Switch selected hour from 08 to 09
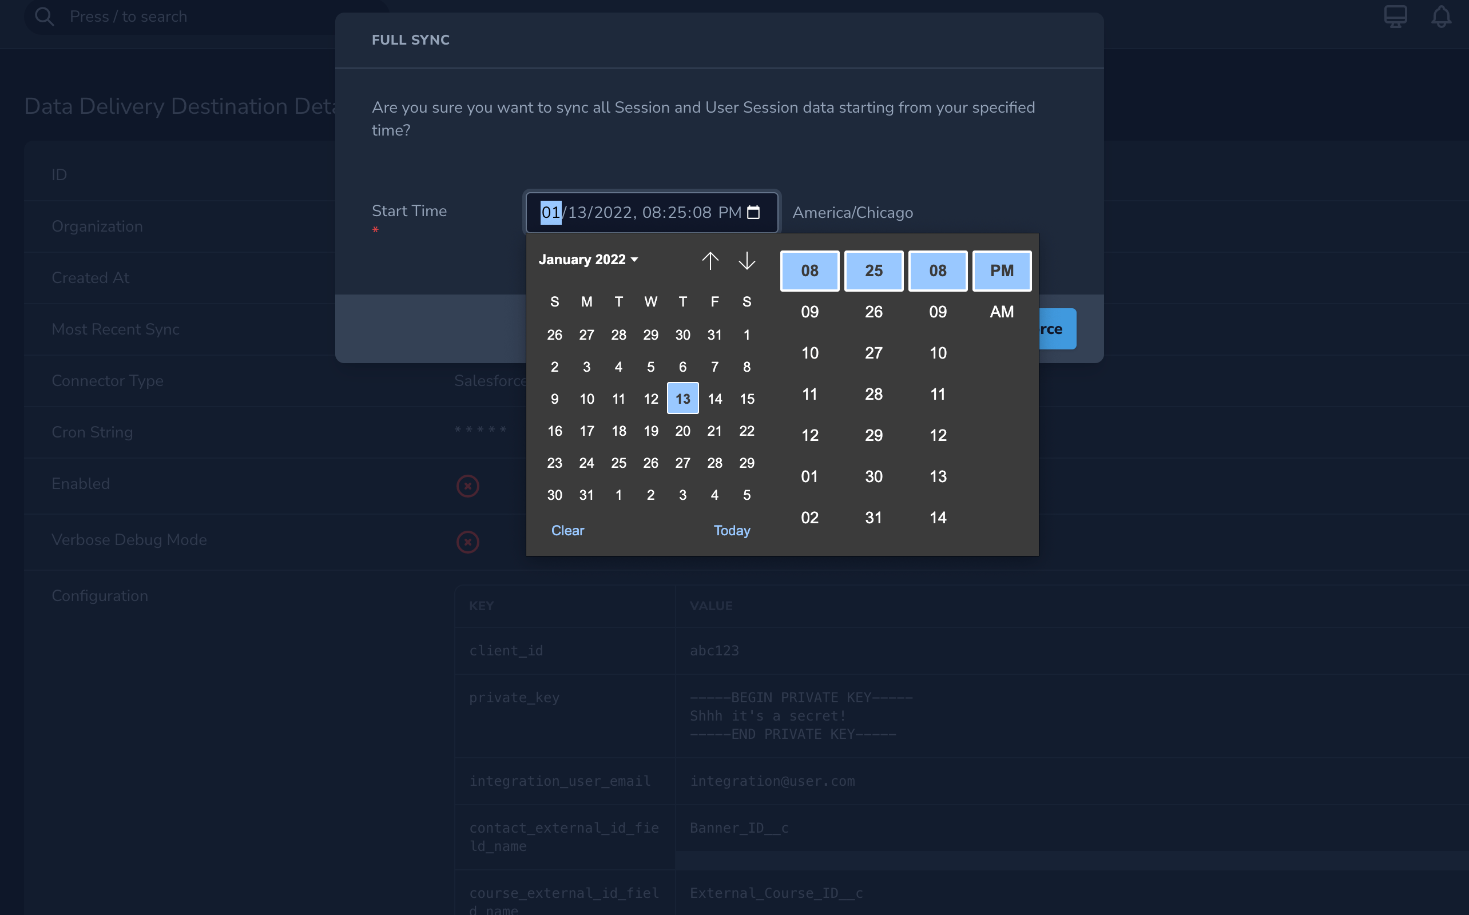The width and height of the screenshot is (1469, 915). [x=810, y=312]
